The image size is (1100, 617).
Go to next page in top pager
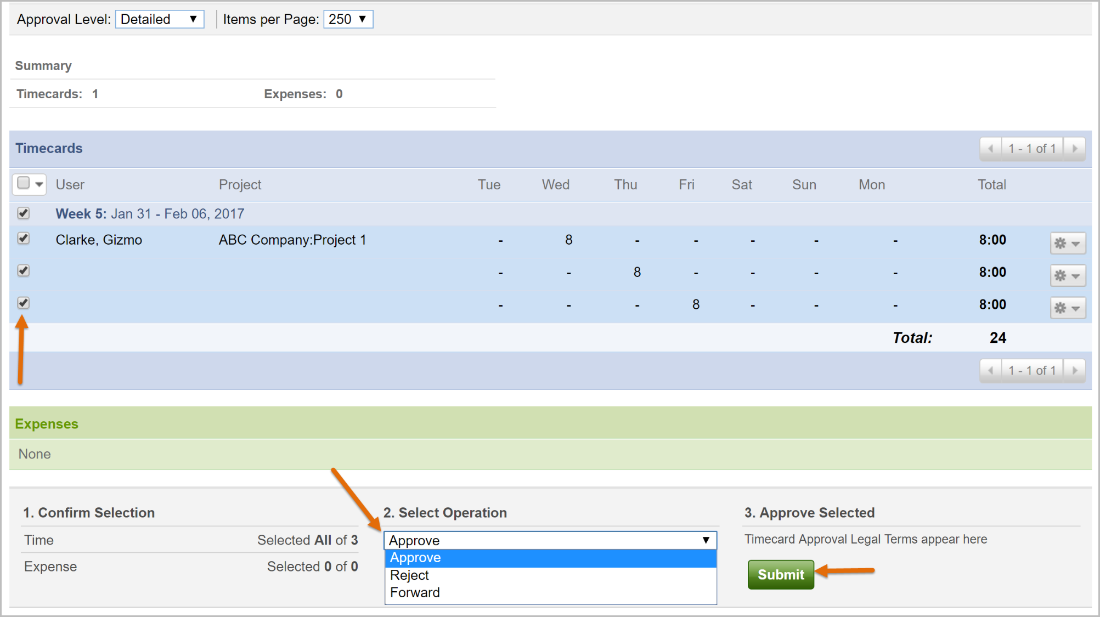point(1075,149)
